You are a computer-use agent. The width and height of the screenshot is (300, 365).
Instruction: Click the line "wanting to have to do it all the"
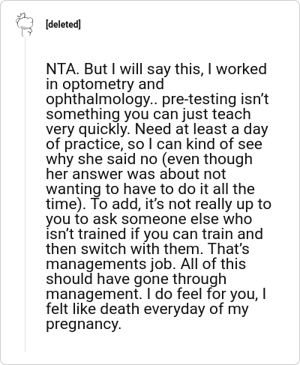(150, 189)
